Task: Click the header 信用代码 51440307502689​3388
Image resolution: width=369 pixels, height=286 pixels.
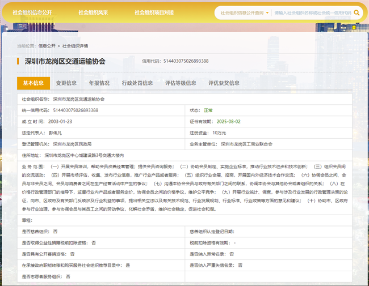Action: tap(175, 61)
